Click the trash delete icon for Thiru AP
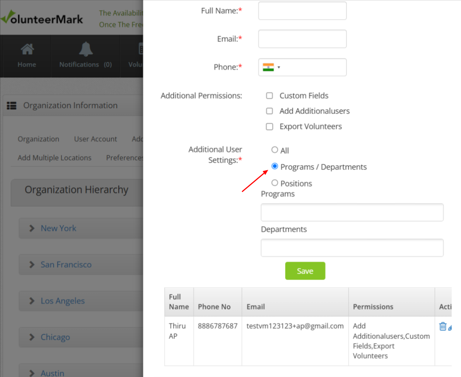Image resolution: width=461 pixels, height=377 pixels. (x=443, y=326)
